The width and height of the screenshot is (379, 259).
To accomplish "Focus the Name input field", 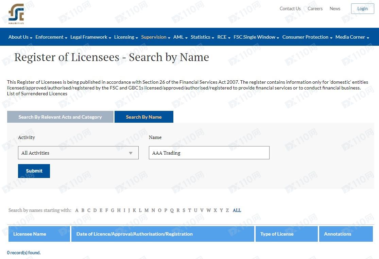I will [x=209, y=153].
